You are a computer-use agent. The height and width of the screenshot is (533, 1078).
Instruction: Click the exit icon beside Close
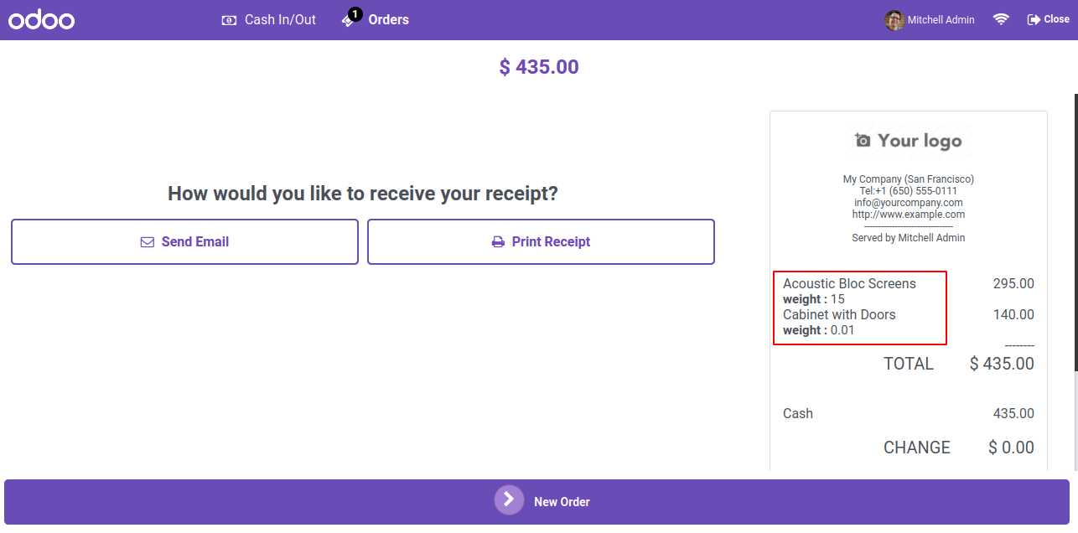pyautogui.click(x=1034, y=19)
